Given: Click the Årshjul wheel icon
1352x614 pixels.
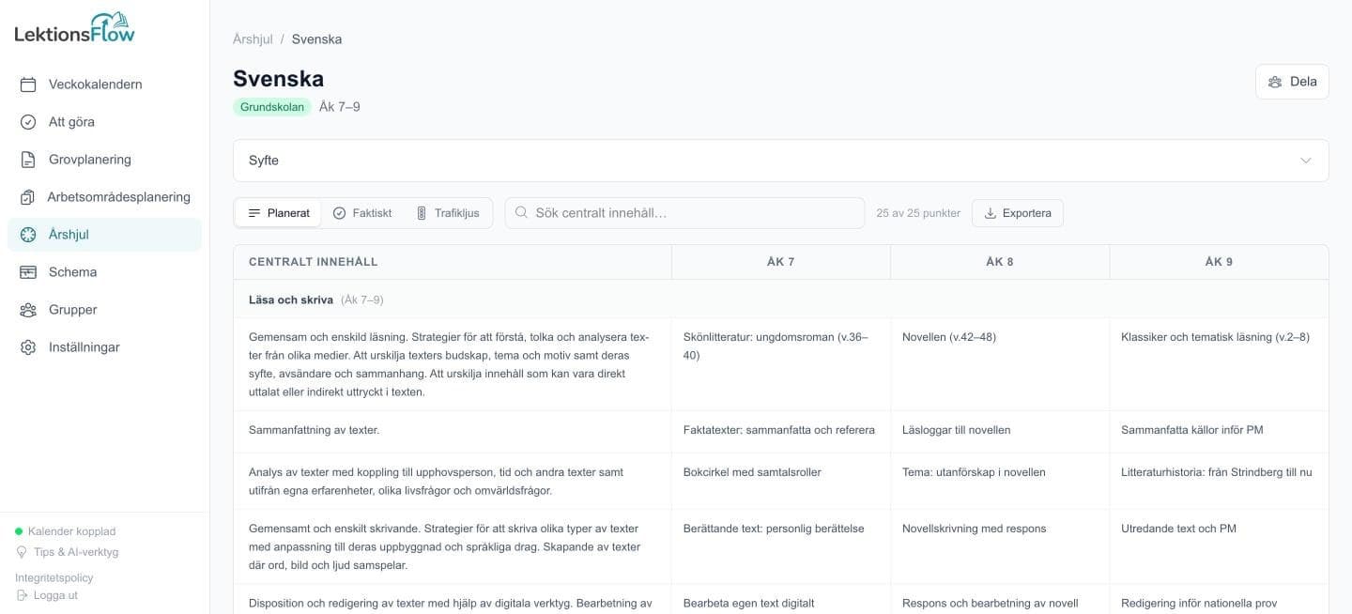Looking at the screenshot, I should (x=28, y=235).
